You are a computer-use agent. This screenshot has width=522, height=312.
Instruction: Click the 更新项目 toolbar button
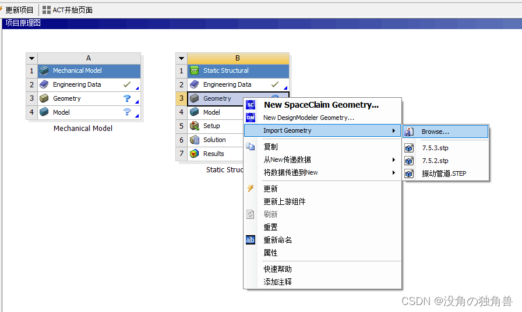pyautogui.click(x=19, y=10)
